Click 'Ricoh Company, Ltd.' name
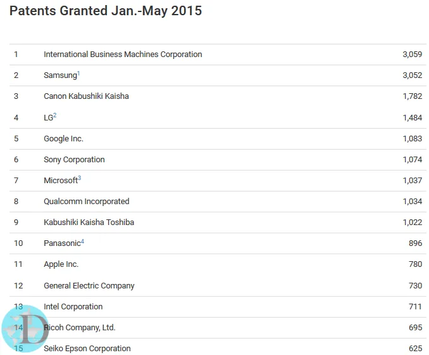Screen dimensions: 429x355 [x=80, y=328]
